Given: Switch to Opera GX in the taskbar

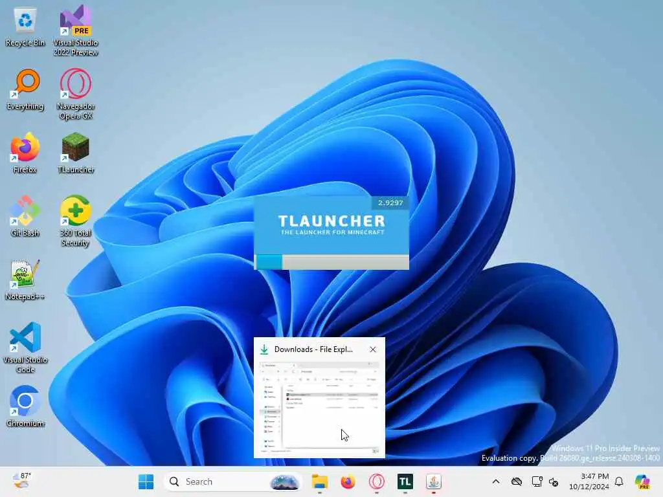Looking at the screenshot, I should coord(376,481).
